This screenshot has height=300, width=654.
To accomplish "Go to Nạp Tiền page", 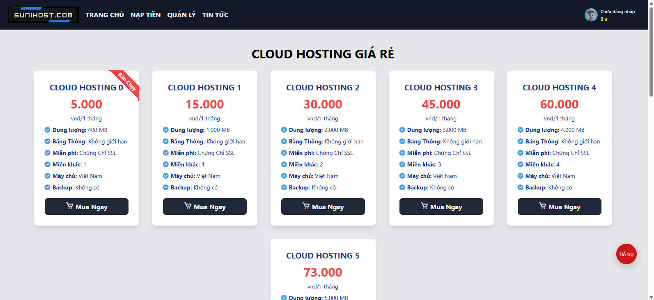I will [145, 15].
